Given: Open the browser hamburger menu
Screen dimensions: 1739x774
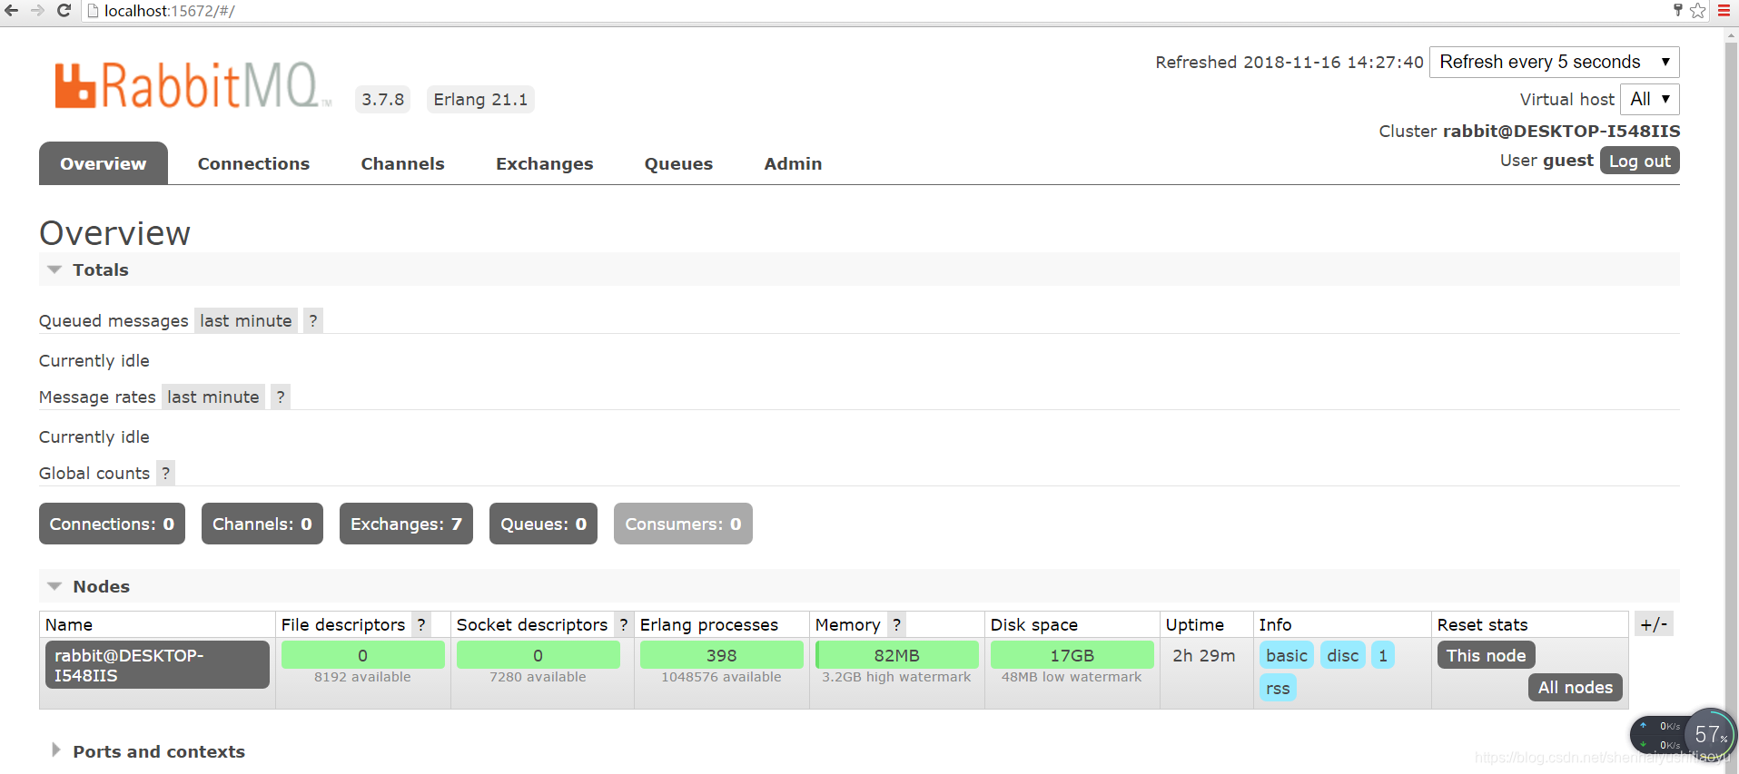Looking at the screenshot, I should click(1724, 11).
